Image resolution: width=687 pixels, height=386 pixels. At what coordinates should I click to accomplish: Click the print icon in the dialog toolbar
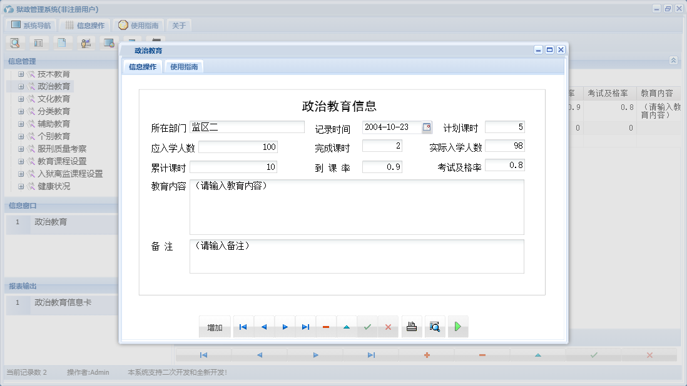[411, 326]
